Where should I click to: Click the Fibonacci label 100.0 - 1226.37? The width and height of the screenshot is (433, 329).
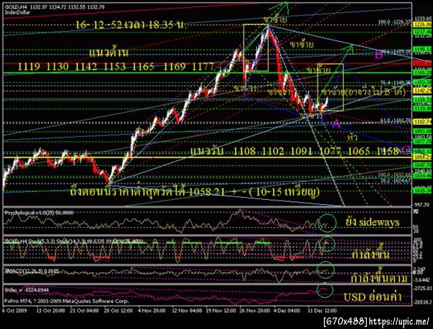[x=395, y=21]
